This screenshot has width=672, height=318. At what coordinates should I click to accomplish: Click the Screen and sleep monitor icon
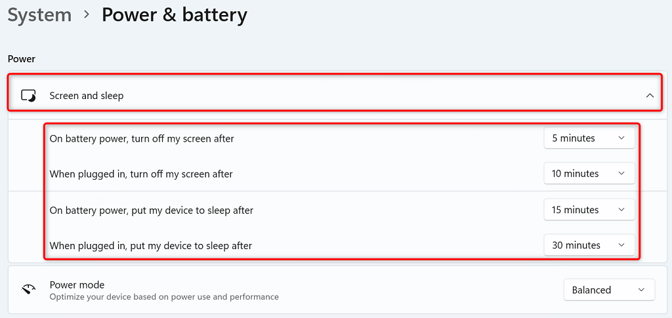(29, 96)
